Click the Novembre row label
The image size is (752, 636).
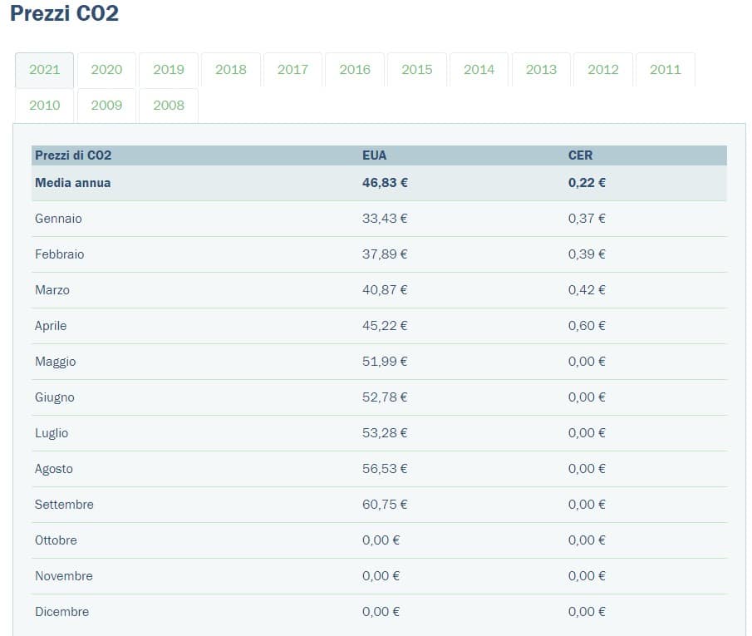(64, 576)
